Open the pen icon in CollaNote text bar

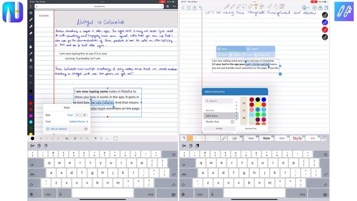click(224, 138)
